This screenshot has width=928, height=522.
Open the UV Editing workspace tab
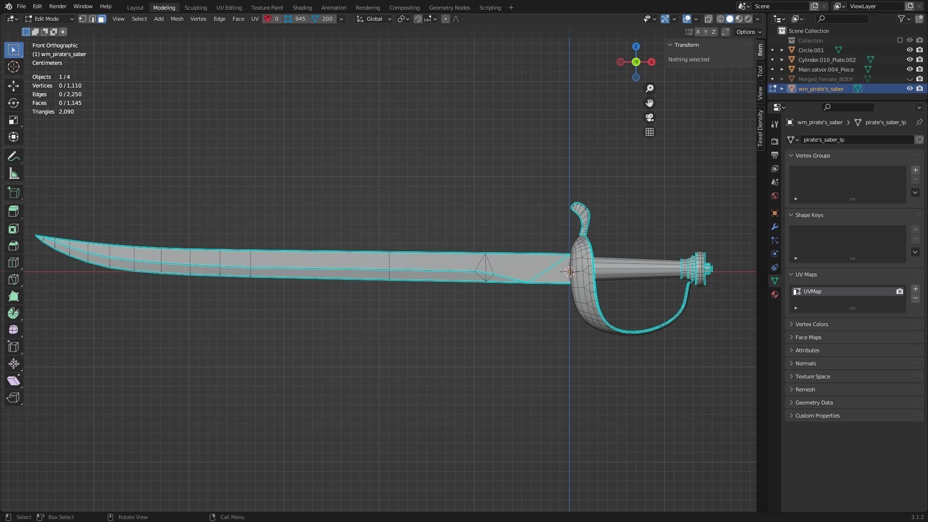coord(229,7)
